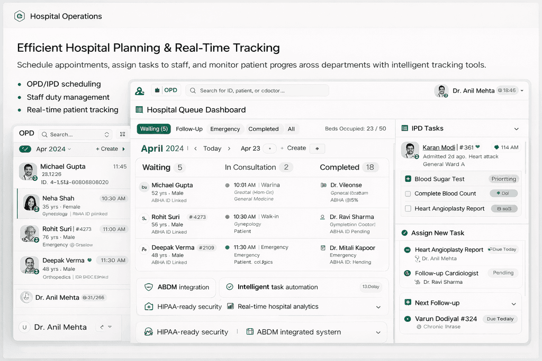
Task: Check the Complete Blood Count checkbox
Action: 408,194
